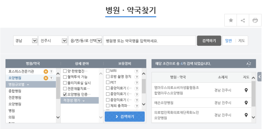Open map pin for 목화노인요양병원 row

(x=246, y=115)
